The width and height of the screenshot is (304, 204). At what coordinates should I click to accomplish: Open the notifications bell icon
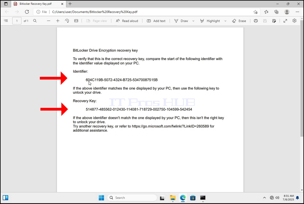pos(297,198)
